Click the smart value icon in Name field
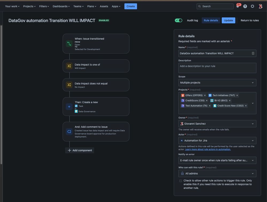The height and width of the screenshot is (202, 267). pos(253,53)
